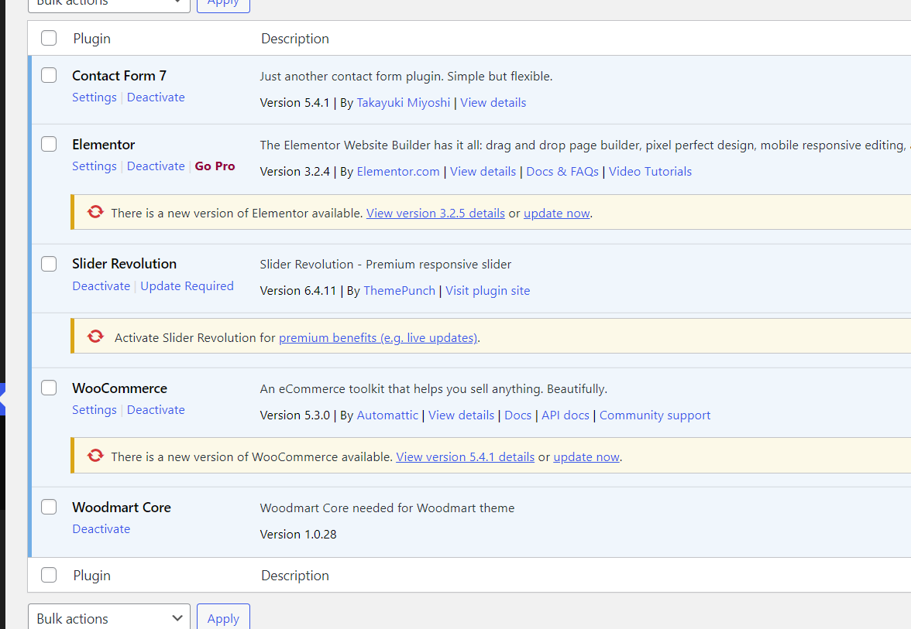Deactivate the WooCommerce plugin
The width and height of the screenshot is (911, 629).
156,410
